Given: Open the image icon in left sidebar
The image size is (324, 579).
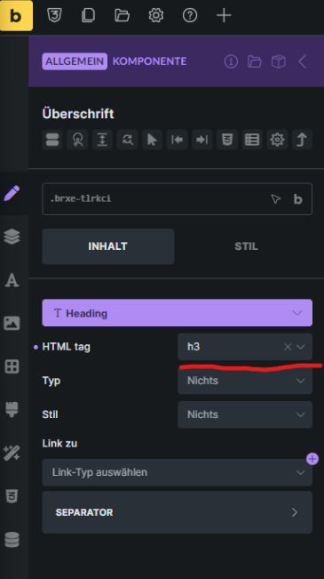Looking at the screenshot, I should [x=12, y=323].
